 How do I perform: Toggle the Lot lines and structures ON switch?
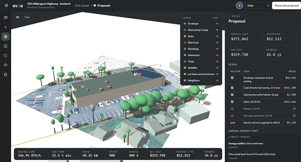217,74
